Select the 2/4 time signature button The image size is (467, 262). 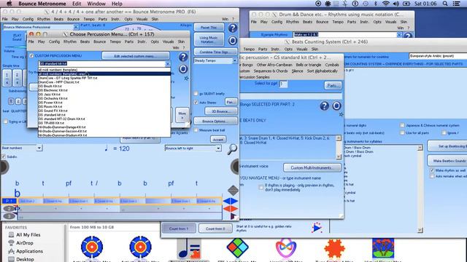click(17, 78)
